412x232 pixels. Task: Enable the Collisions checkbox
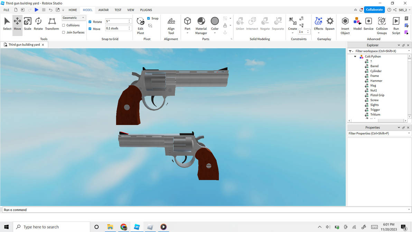(x=64, y=25)
